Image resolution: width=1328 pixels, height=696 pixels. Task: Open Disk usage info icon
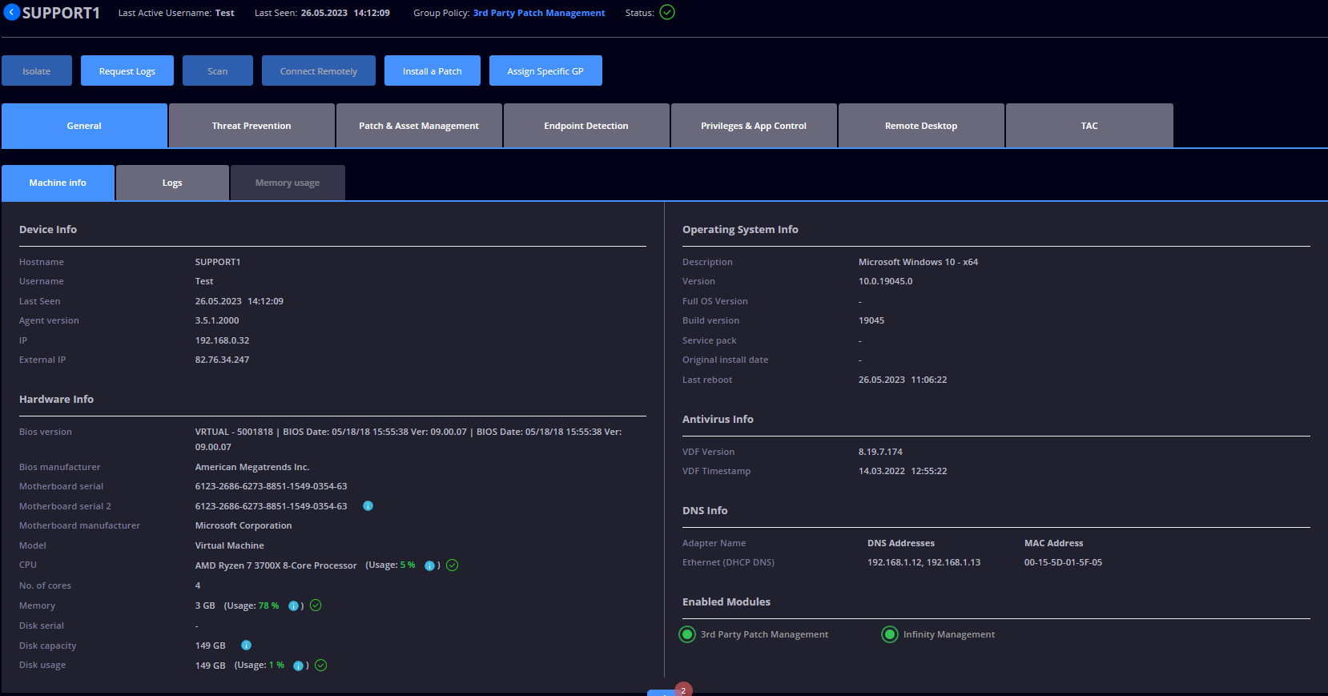298,666
